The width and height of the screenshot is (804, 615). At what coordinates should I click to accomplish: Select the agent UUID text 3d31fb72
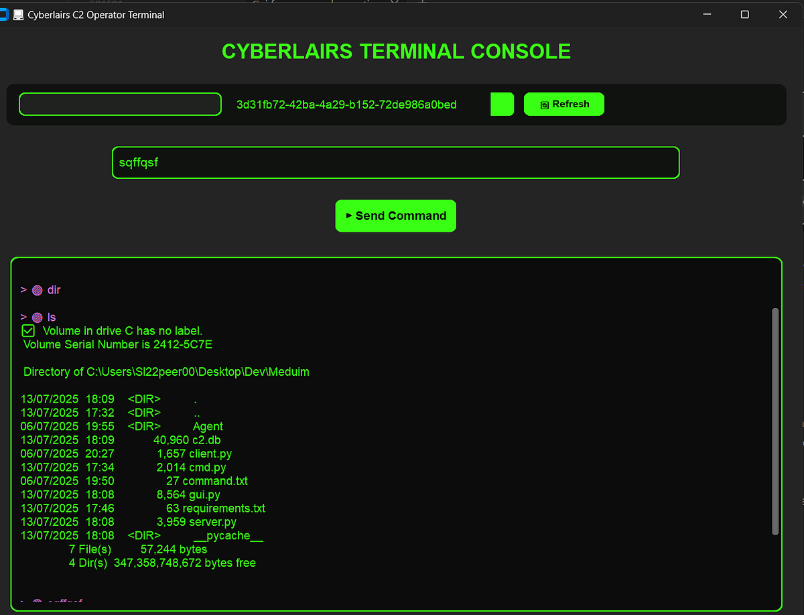(x=346, y=105)
